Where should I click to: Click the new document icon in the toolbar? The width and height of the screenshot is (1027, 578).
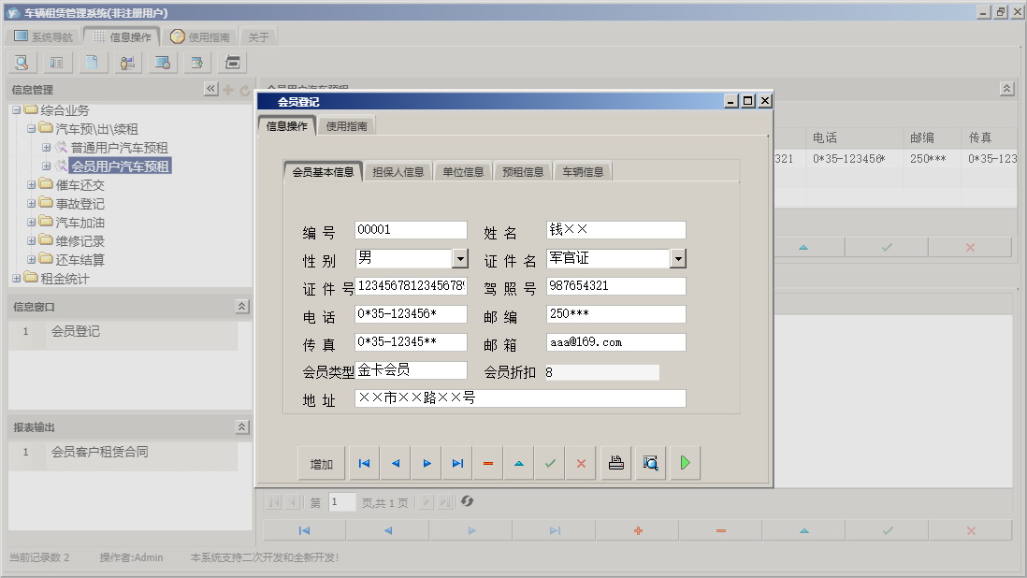pyautogui.click(x=94, y=63)
